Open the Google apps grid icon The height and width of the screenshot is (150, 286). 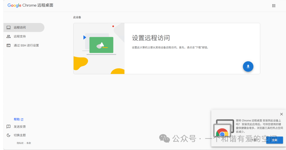[x=274, y=6]
